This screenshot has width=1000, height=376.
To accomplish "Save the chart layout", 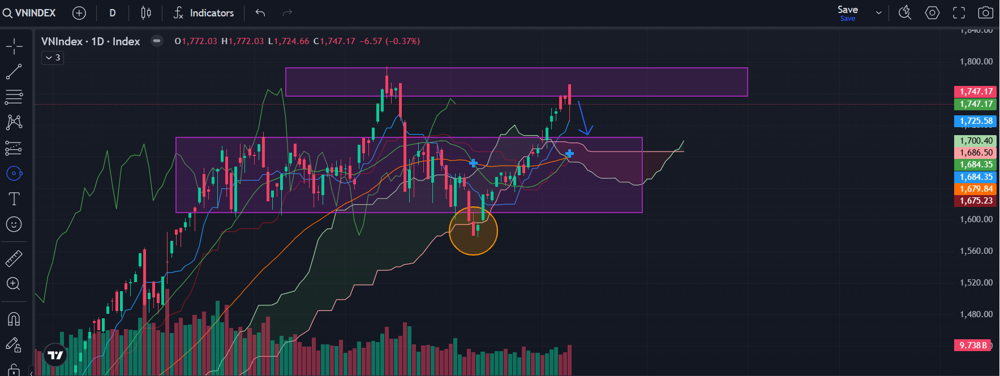I will (x=848, y=13).
